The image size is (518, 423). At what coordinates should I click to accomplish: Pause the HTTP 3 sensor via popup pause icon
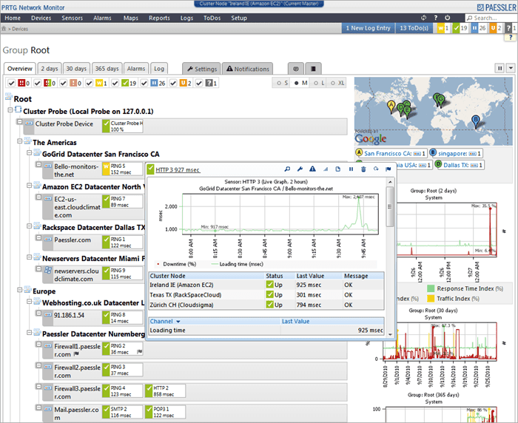[x=351, y=169]
